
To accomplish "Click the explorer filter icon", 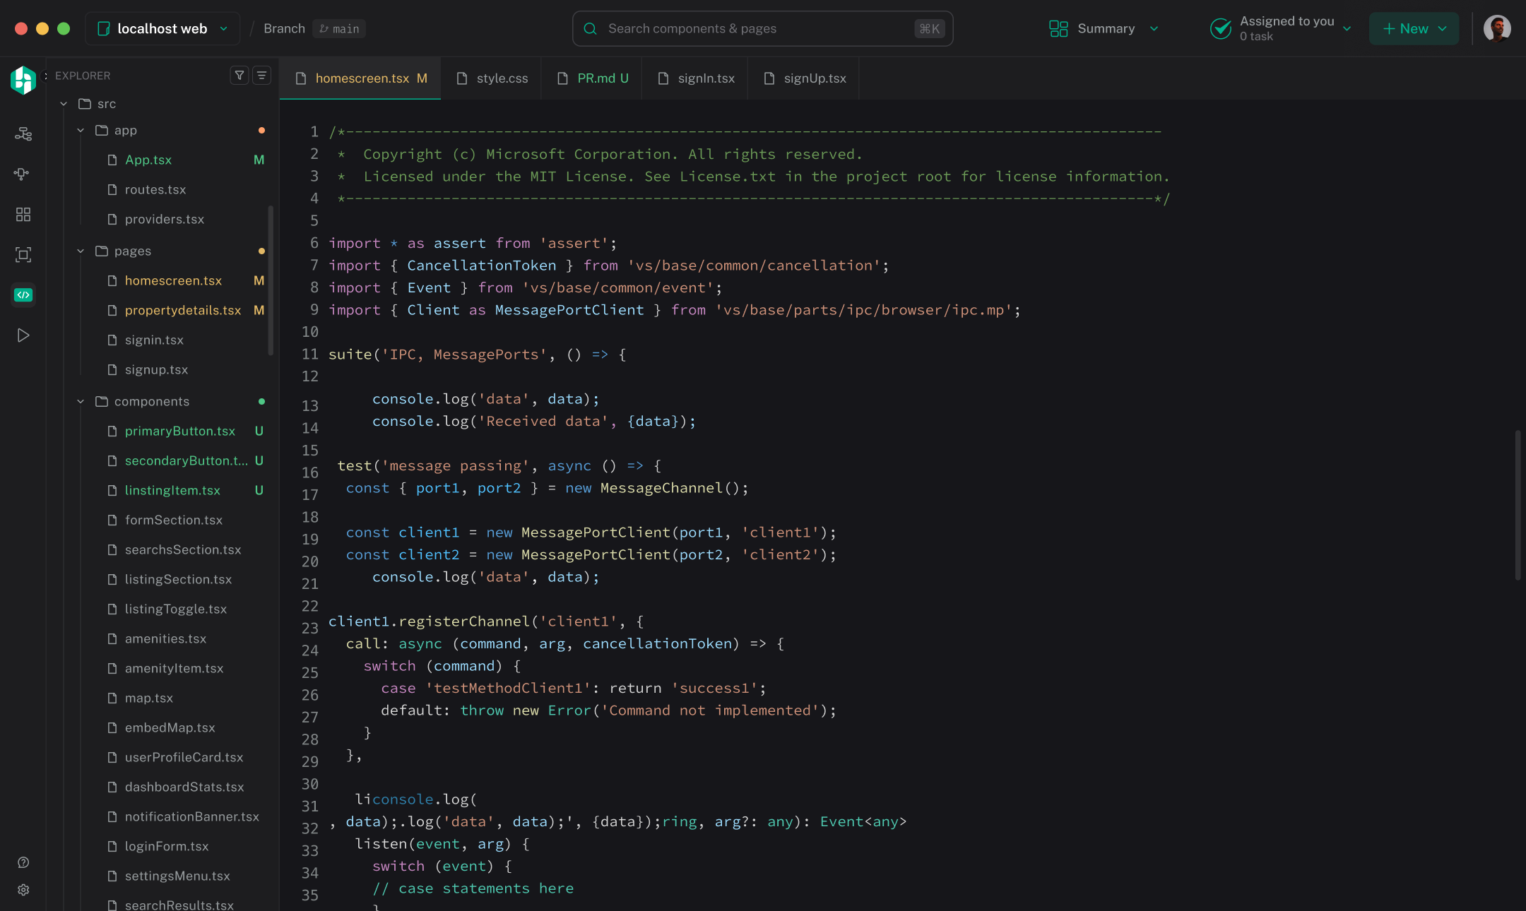I will [239, 75].
